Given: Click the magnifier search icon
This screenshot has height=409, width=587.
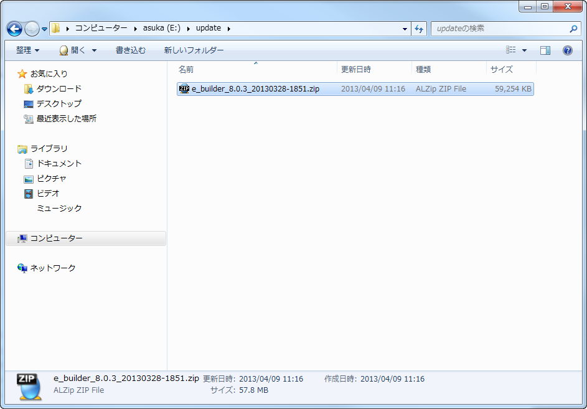Looking at the screenshot, I should click(573, 29).
